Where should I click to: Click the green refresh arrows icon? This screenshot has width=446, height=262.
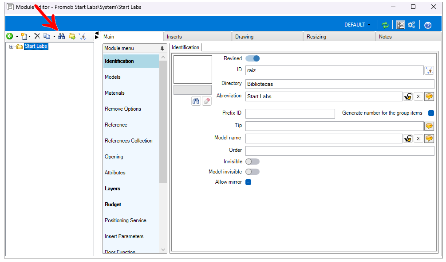(x=385, y=25)
